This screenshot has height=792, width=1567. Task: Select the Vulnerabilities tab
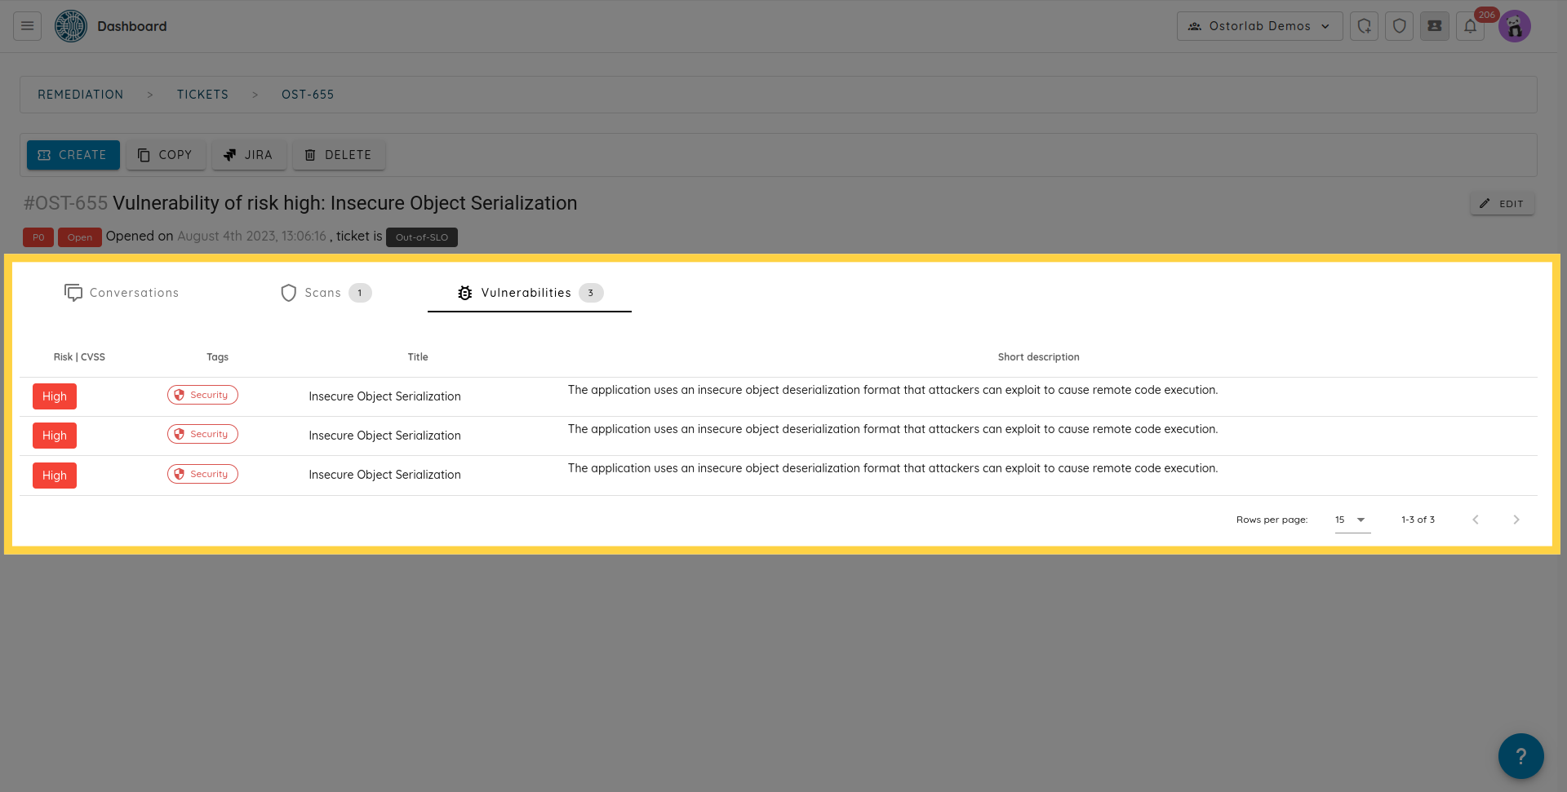coord(529,293)
